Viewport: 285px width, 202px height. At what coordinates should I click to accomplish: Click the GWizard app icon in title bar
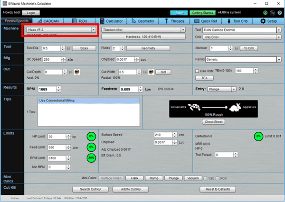point(5,3)
